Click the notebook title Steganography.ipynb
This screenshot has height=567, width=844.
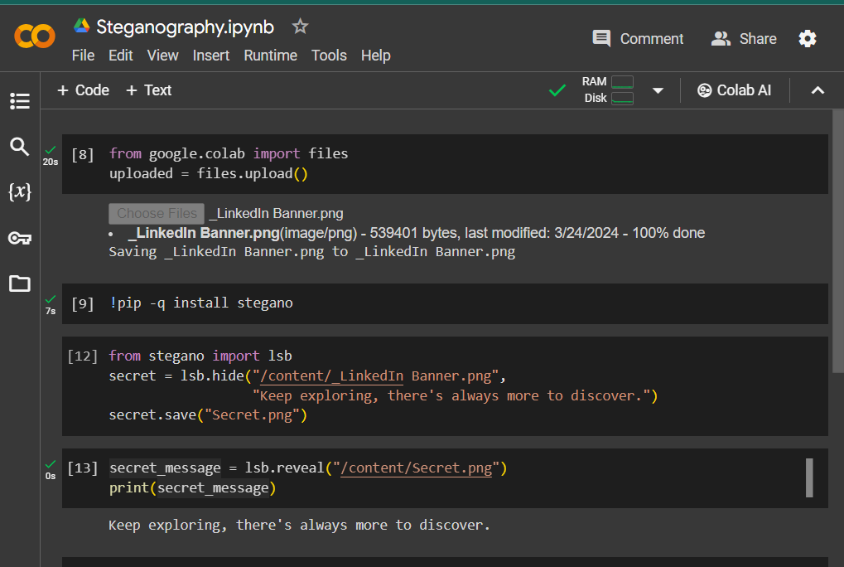[x=186, y=27]
